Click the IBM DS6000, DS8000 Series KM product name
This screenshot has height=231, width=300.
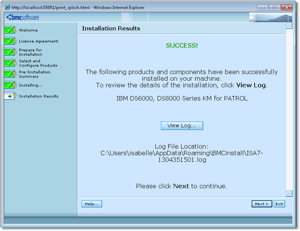(182, 98)
